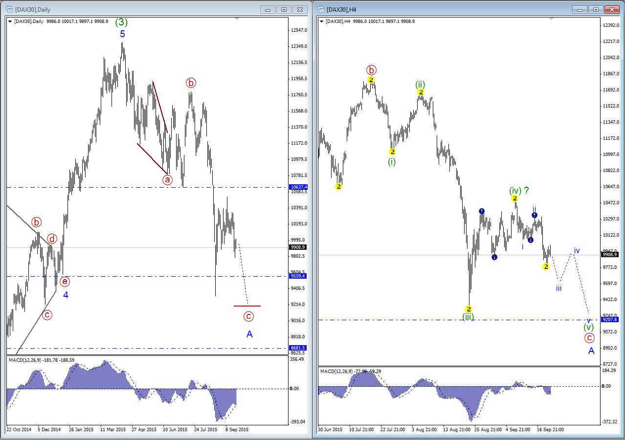Image resolution: width=625 pixels, height=440 pixels.
Task: Click the 8681.5 price level tag in Daily chart
Action: click(x=298, y=348)
